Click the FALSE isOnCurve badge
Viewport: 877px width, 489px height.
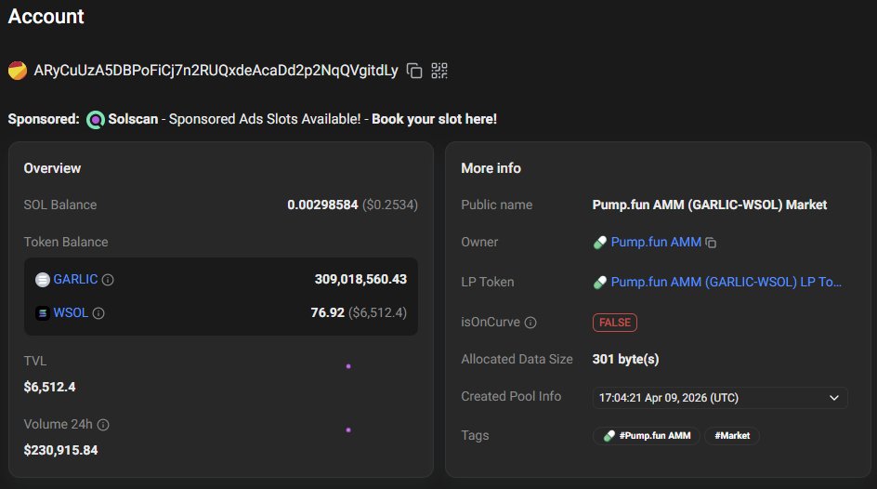615,323
